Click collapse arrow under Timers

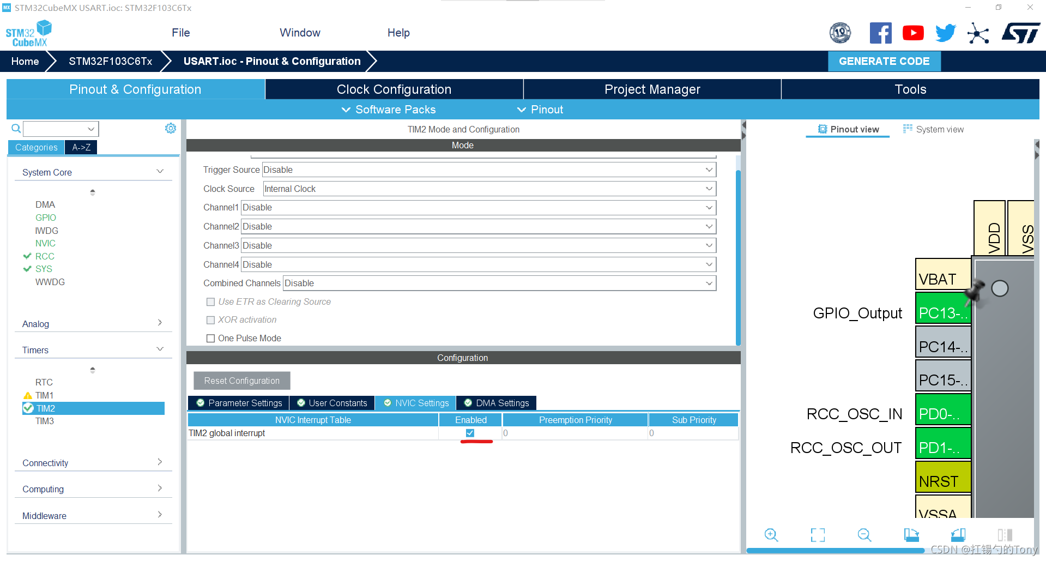pos(93,370)
